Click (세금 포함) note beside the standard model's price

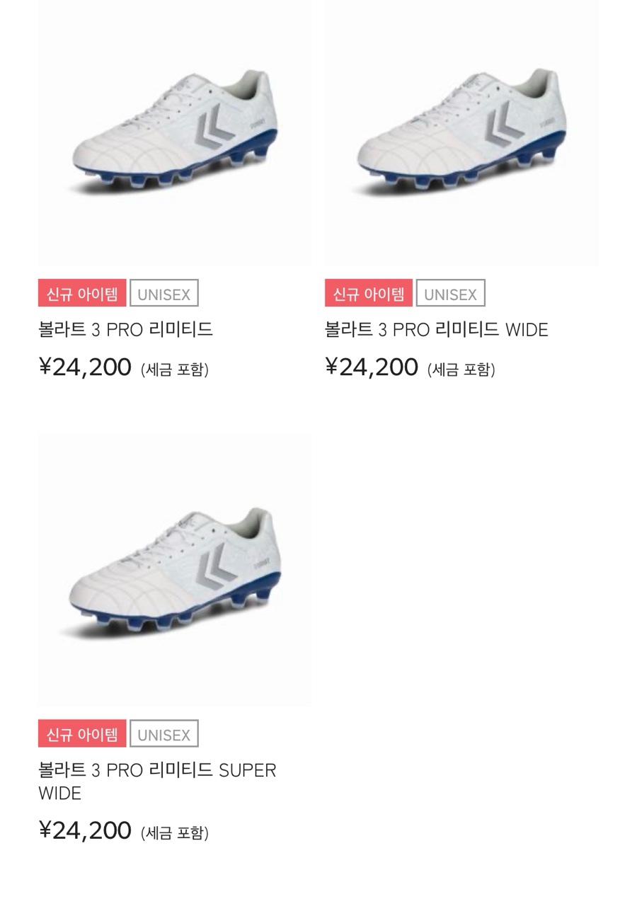[x=175, y=370]
